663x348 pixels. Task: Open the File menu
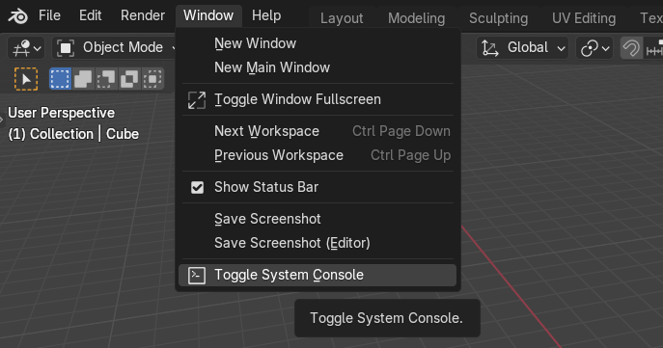tap(49, 15)
